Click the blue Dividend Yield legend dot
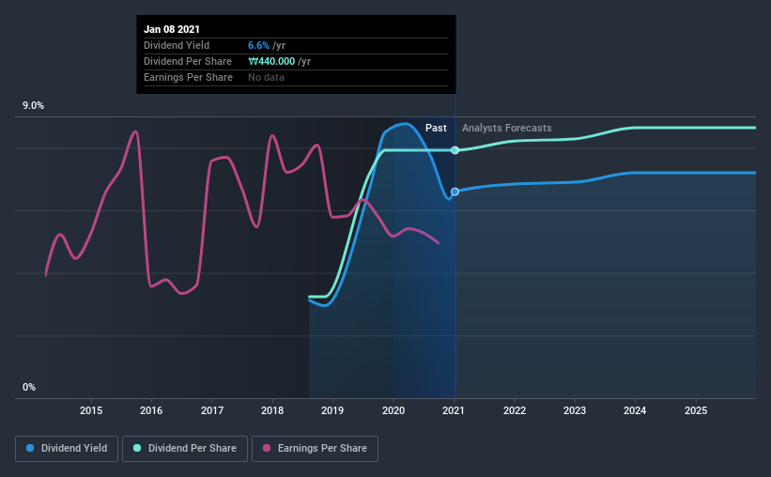Screen dimensions: 771x477 [30, 448]
